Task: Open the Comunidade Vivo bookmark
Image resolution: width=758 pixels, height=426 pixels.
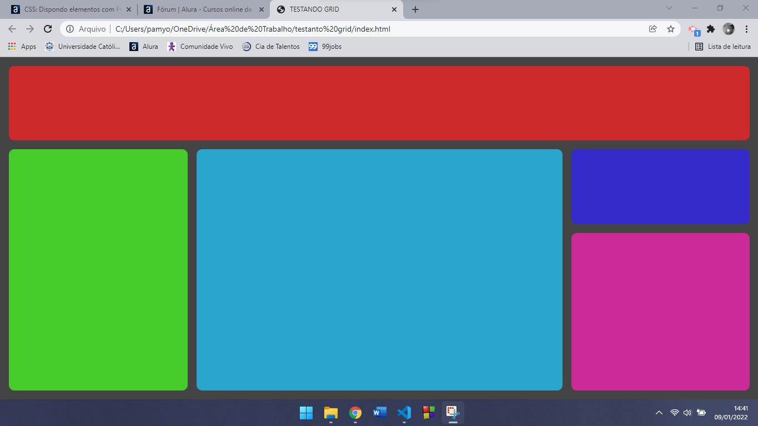Action: 200,47
